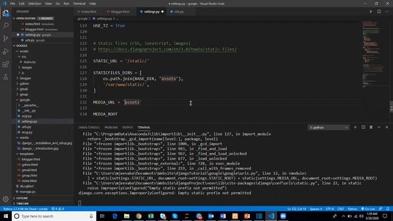Open the Manage gear in the activity bar
The height and width of the screenshot is (221, 393).
click(6, 199)
